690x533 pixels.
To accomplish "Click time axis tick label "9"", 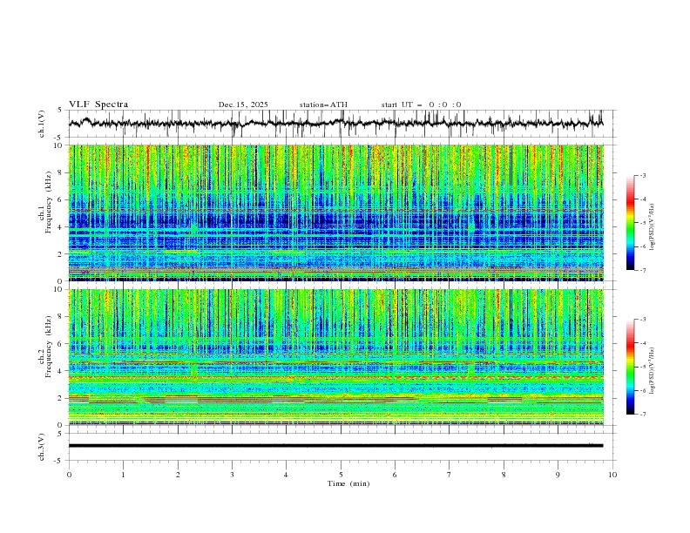I will [558, 475].
